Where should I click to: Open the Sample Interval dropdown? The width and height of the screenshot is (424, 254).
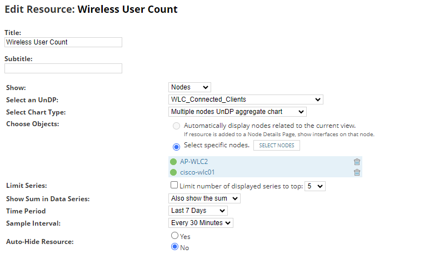201,223
